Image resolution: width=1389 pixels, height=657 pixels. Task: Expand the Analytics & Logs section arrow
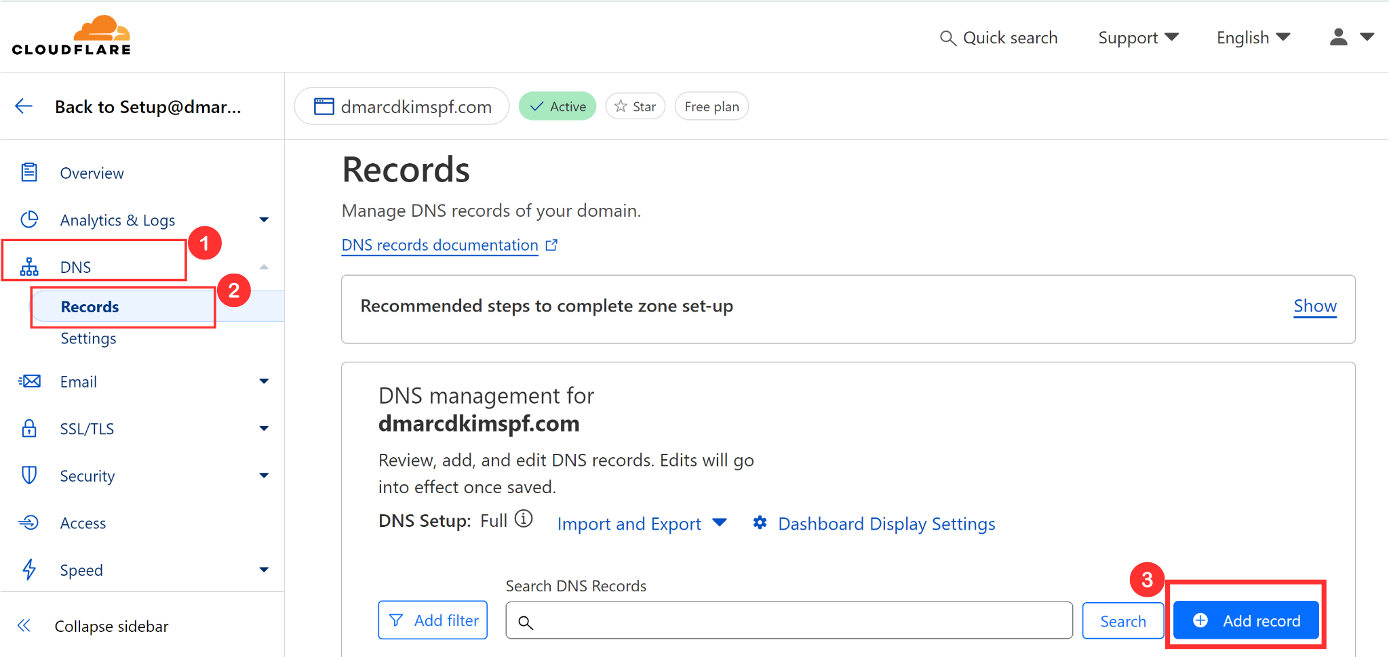tap(264, 219)
